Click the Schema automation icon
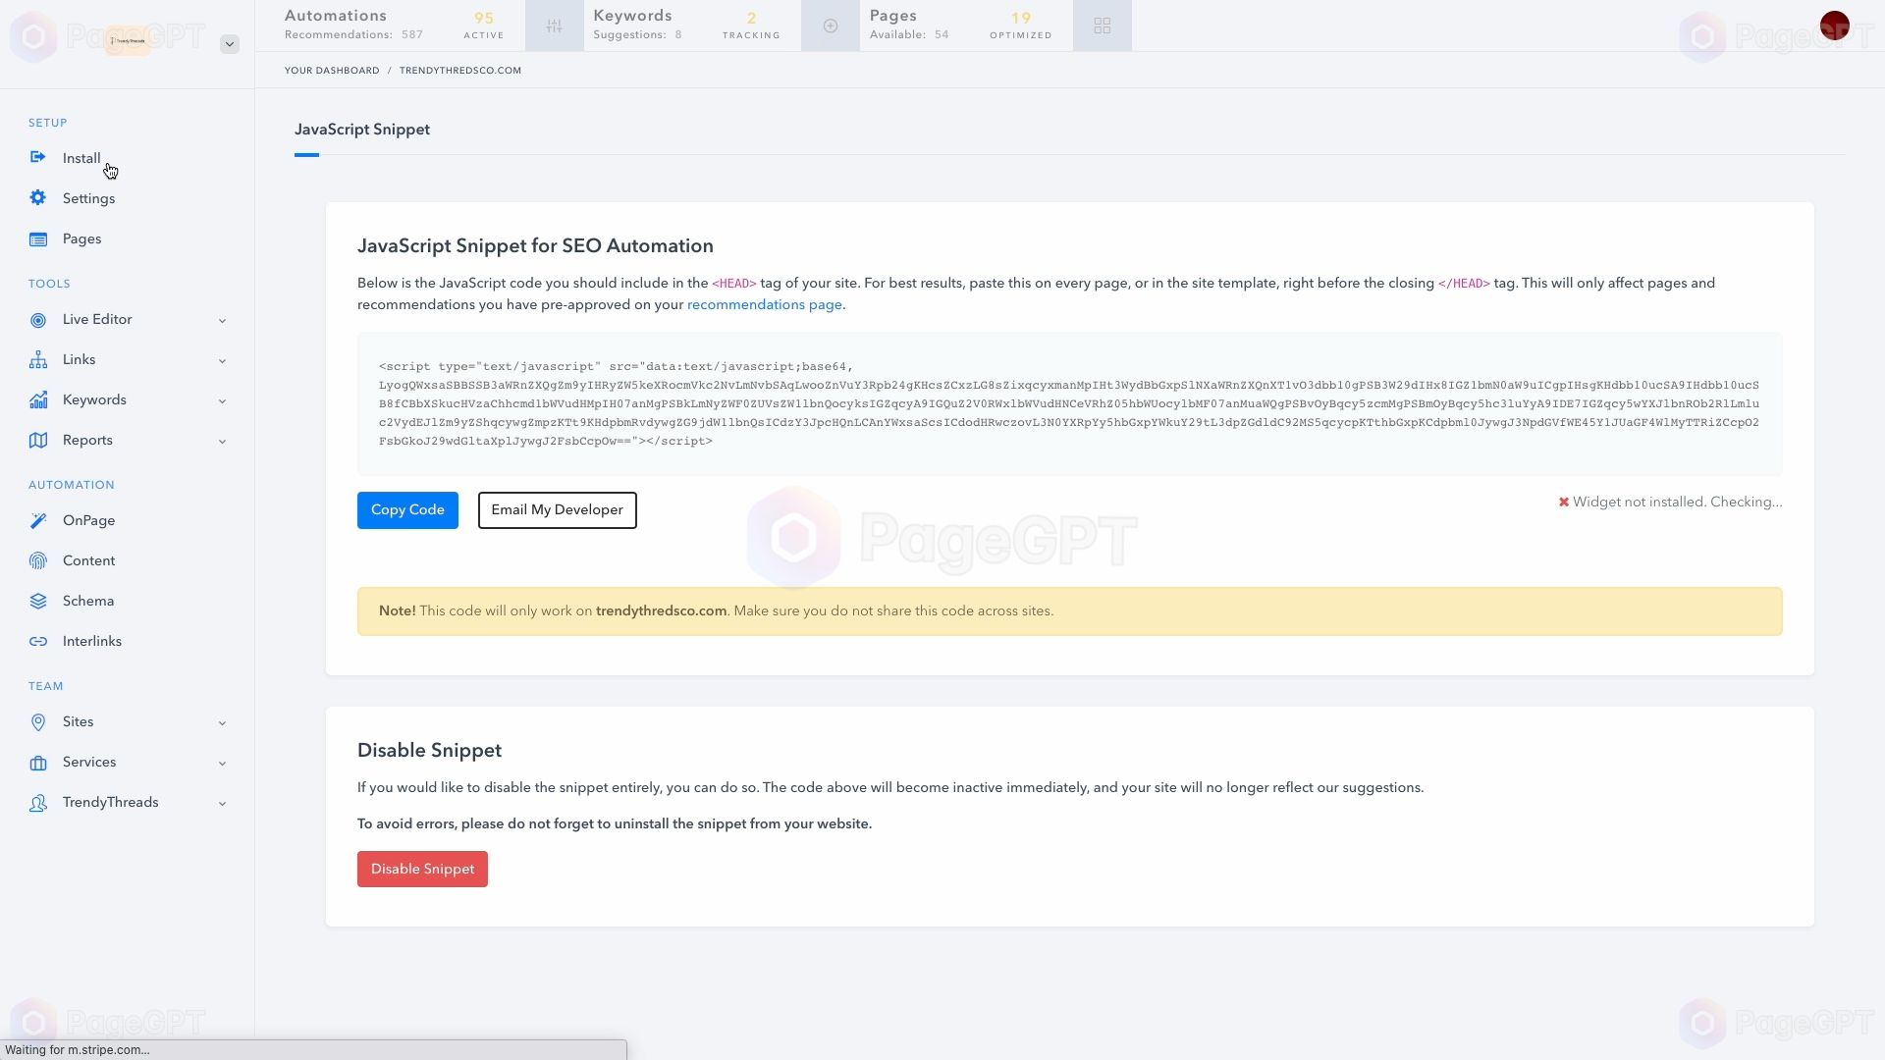1885x1060 pixels. (39, 601)
